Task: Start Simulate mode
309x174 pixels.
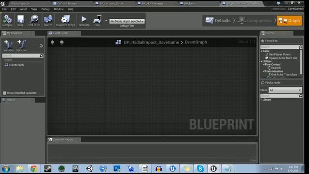Action: (84, 20)
